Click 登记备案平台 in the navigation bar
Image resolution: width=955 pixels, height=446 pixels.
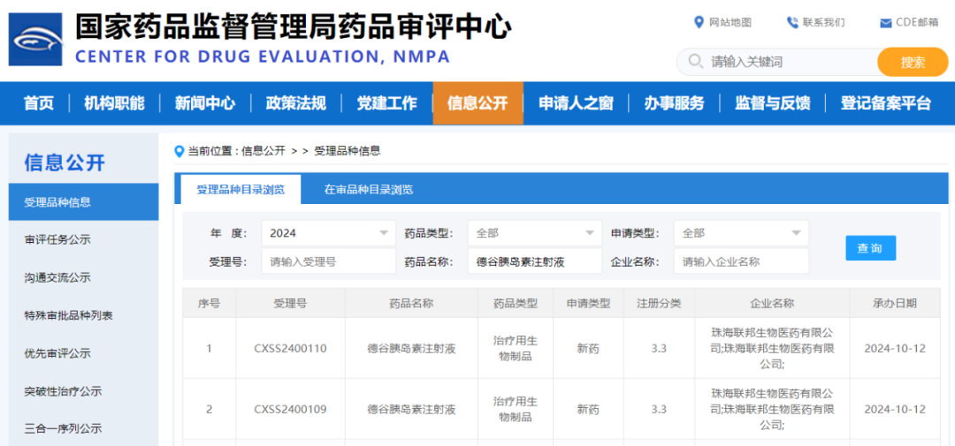885,103
